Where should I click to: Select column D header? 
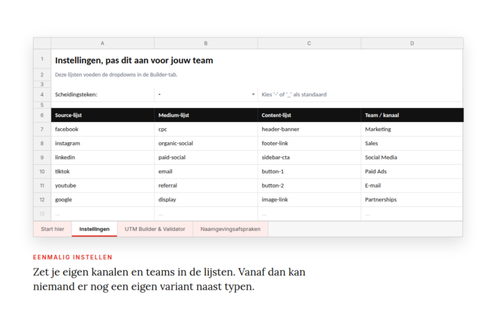(x=412, y=43)
